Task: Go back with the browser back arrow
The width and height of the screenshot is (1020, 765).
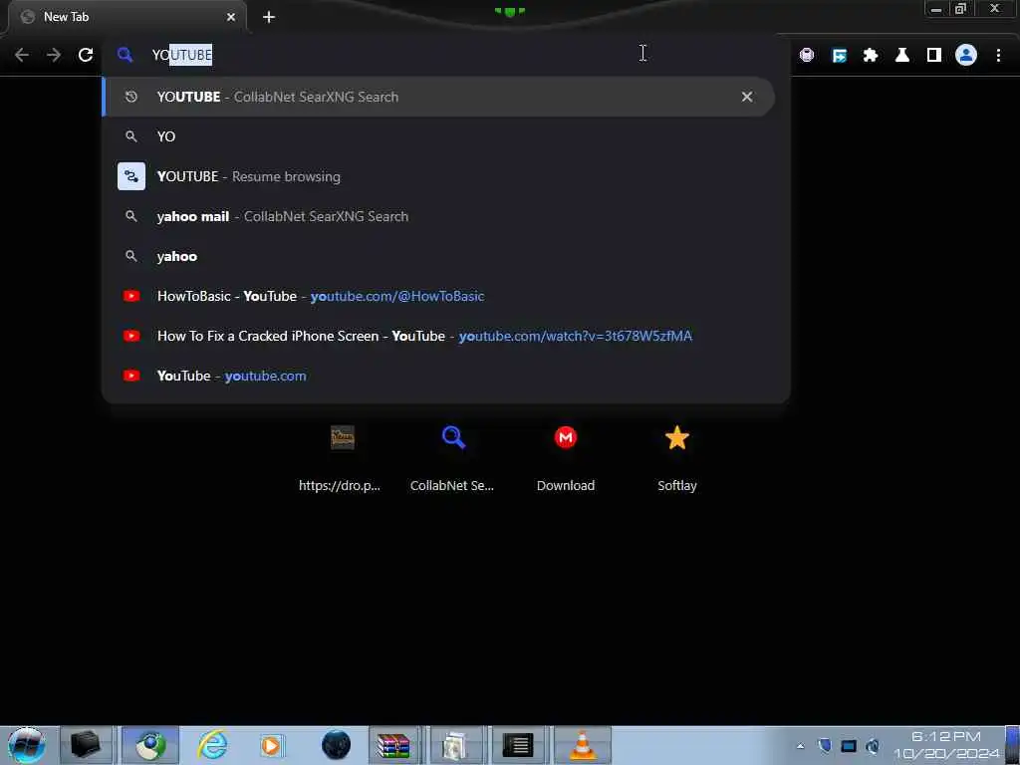Action: (x=22, y=56)
